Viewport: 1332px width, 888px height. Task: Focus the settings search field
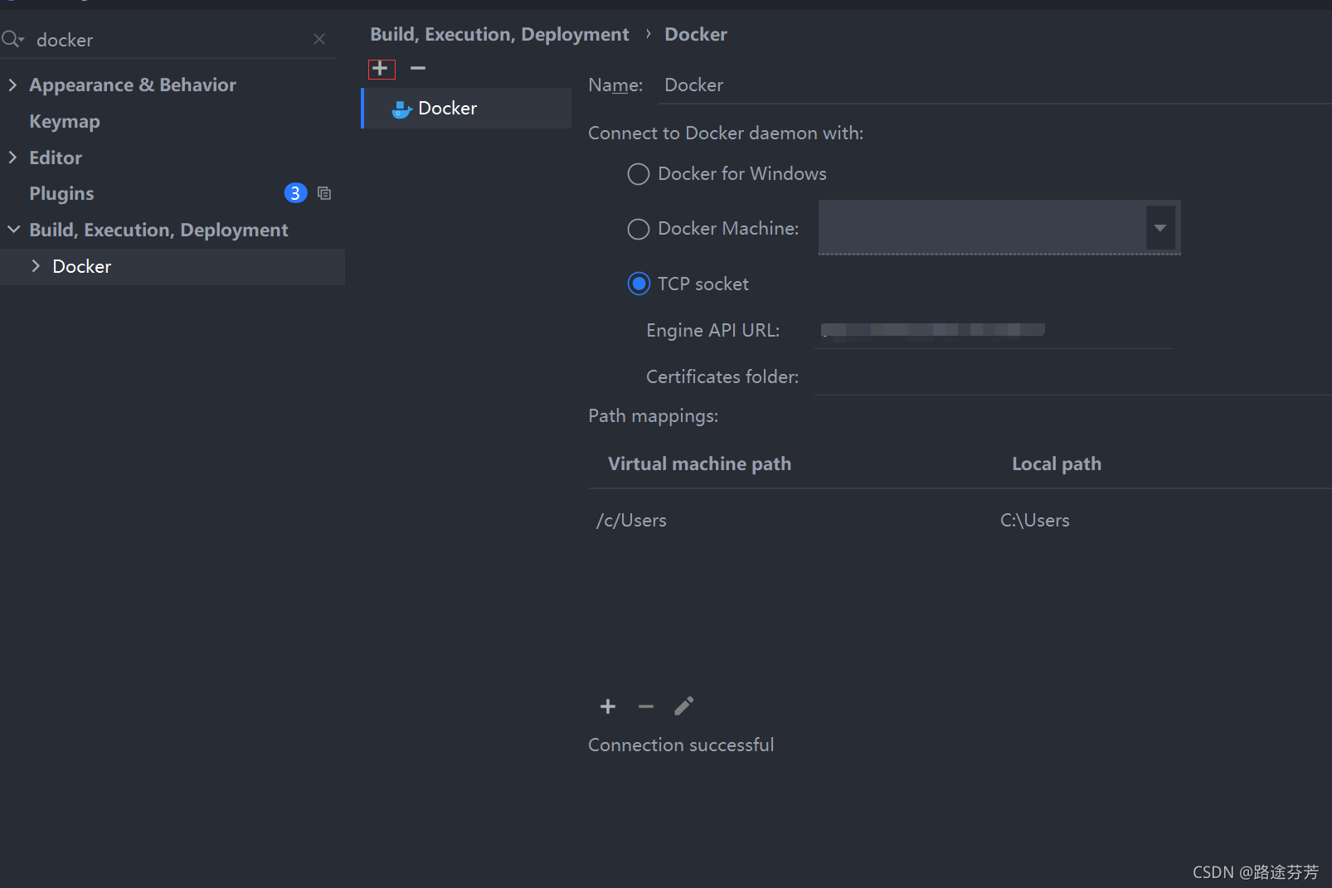[x=170, y=40]
